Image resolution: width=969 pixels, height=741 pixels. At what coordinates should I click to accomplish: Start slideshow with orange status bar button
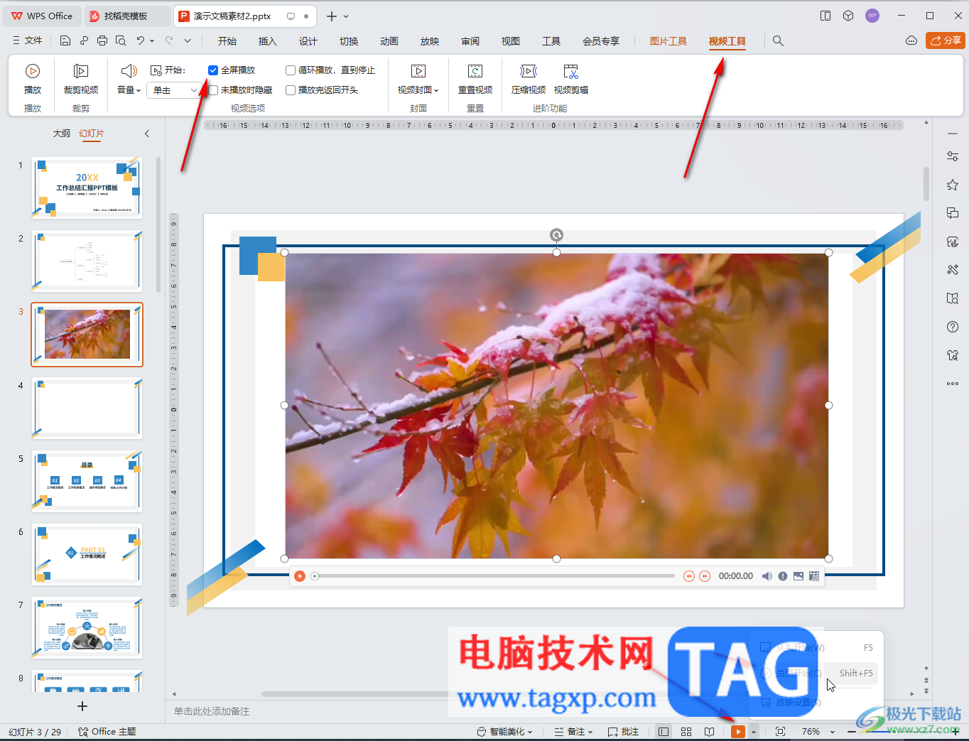tap(738, 732)
